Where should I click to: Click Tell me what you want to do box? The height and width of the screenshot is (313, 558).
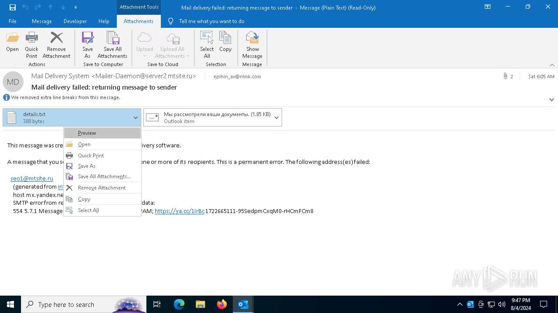211,21
